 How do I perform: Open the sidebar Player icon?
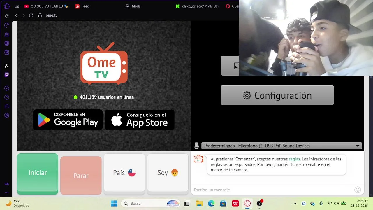(7, 88)
